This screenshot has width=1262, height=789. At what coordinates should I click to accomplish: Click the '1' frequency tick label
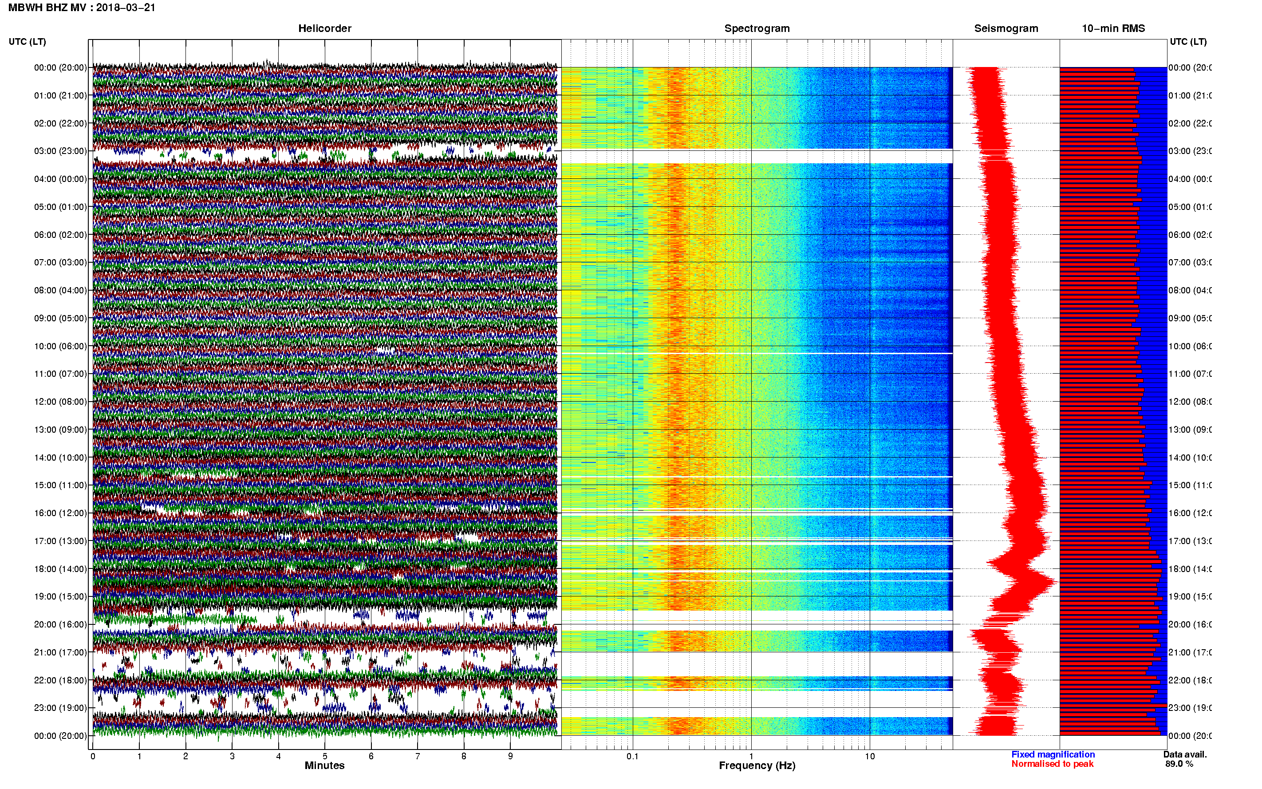click(751, 756)
